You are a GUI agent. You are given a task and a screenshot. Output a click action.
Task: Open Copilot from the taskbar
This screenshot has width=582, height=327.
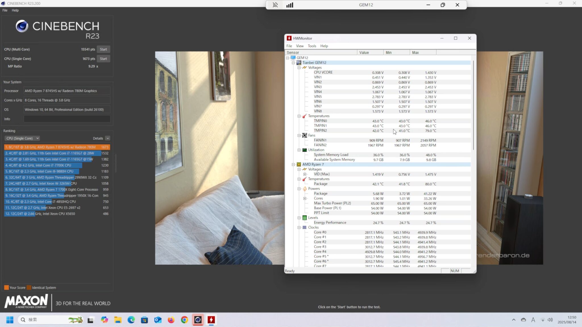(x=104, y=320)
